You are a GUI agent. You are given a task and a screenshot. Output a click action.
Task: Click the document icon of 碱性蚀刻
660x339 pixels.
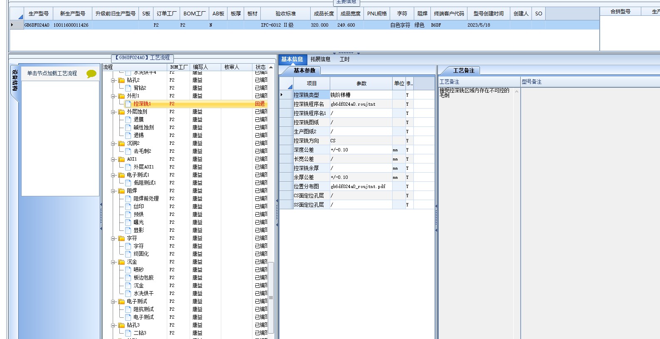pos(128,127)
